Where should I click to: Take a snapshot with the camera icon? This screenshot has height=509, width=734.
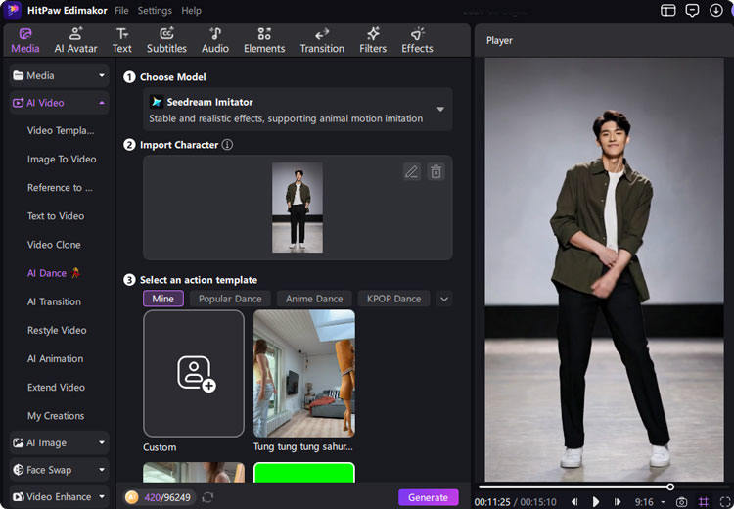pyautogui.click(x=682, y=502)
